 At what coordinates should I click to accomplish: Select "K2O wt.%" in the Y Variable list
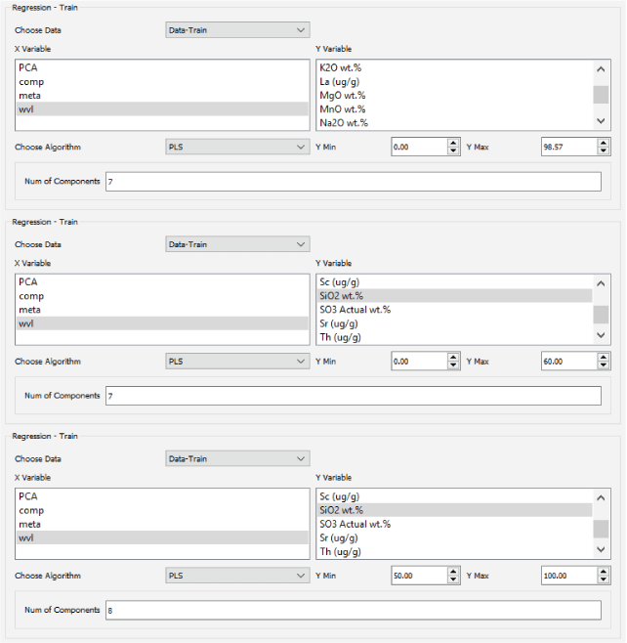tap(342, 68)
